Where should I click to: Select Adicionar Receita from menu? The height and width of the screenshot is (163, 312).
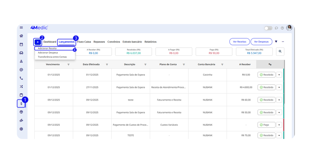[47, 48]
